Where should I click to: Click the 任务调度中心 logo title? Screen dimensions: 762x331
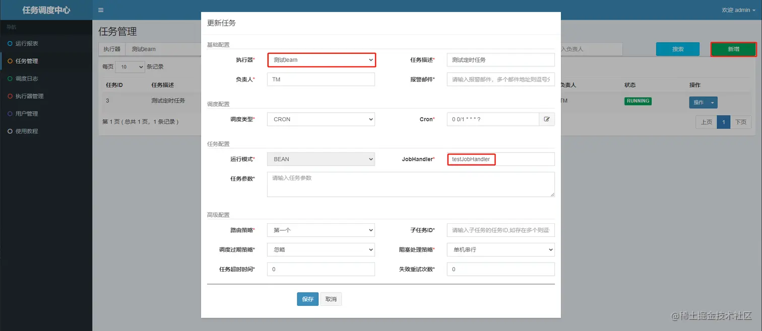pyautogui.click(x=46, y=10)
